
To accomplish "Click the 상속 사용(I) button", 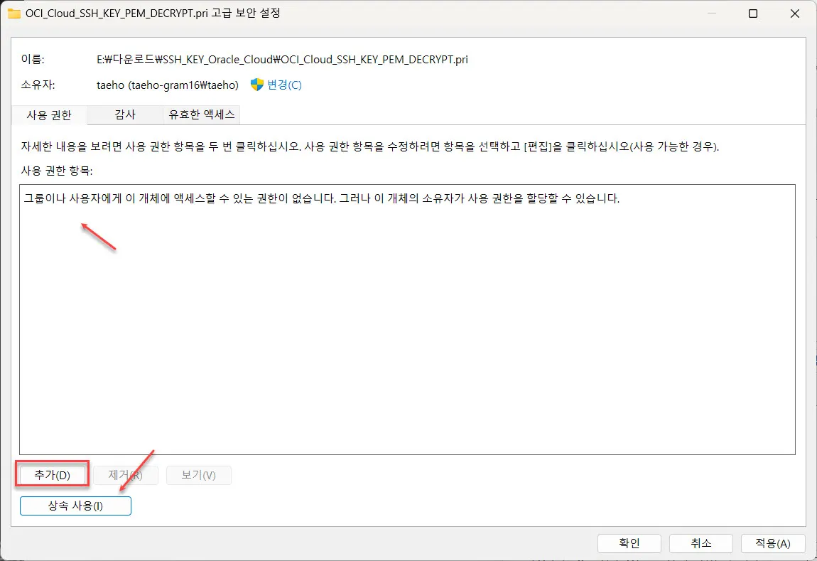I will 75,506.
